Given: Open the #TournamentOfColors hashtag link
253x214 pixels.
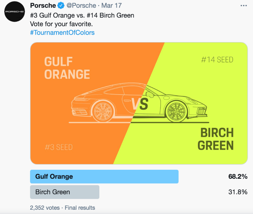Looking at the screenshot, I should [62, 32].
